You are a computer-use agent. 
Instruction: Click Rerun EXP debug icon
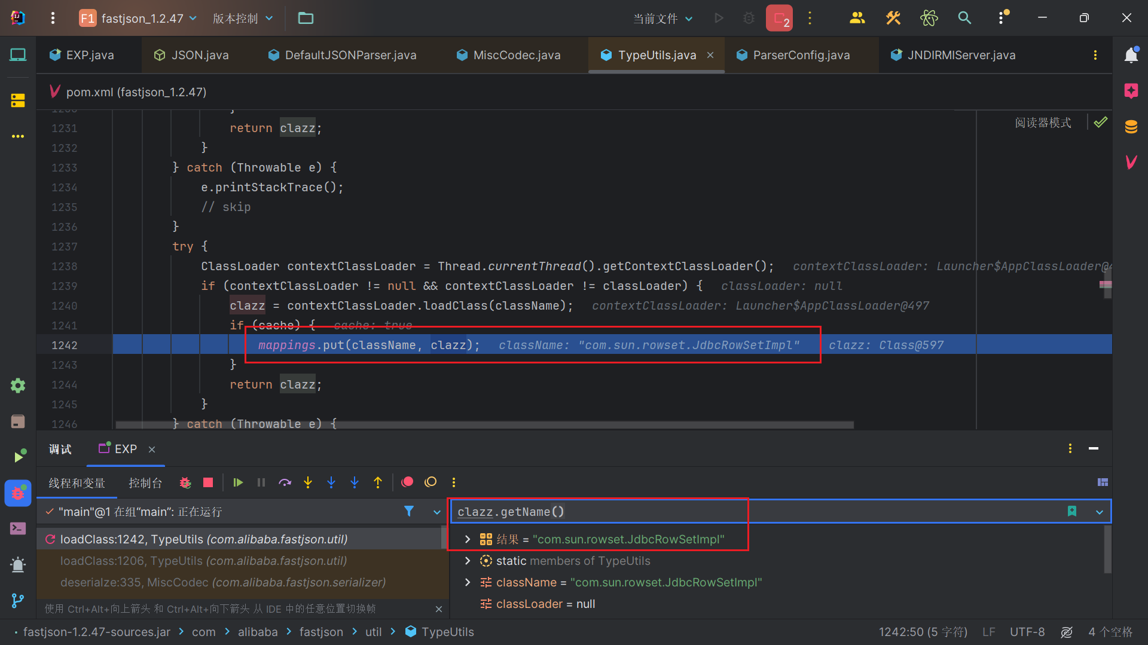pyautogui.click(x=185, y=482)
